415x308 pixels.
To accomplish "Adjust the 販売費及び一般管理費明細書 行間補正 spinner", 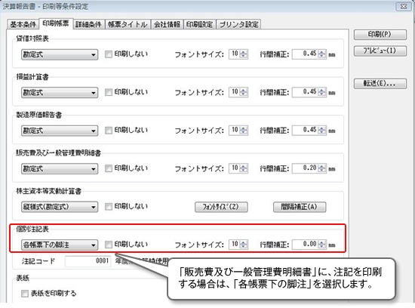I will 322,168.
